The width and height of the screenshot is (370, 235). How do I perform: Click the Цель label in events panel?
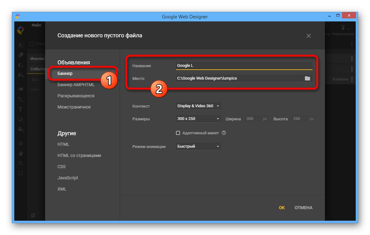click(35, 90)
